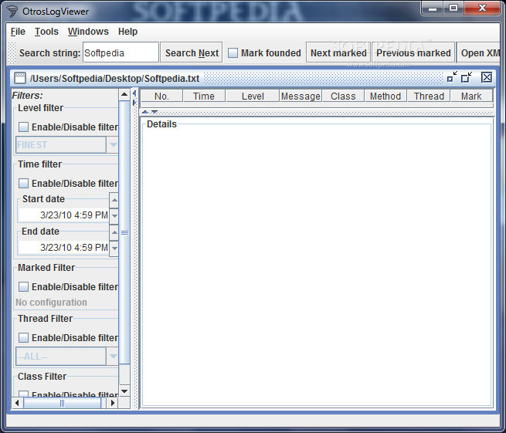Viewport: 506px width, 433px height.
Task: Click the filters scroll left arrow
Action: click(x=17, y=403)
